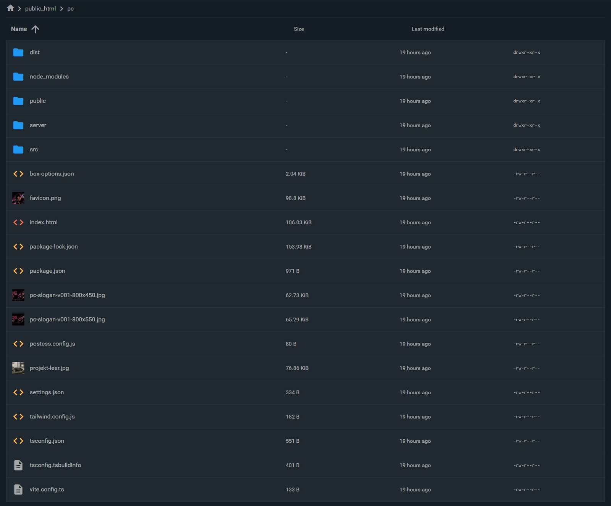The width and height of the screenshot is (611, 506).
Task: Select the package-lock.json file name
Action: click(54, 246)
